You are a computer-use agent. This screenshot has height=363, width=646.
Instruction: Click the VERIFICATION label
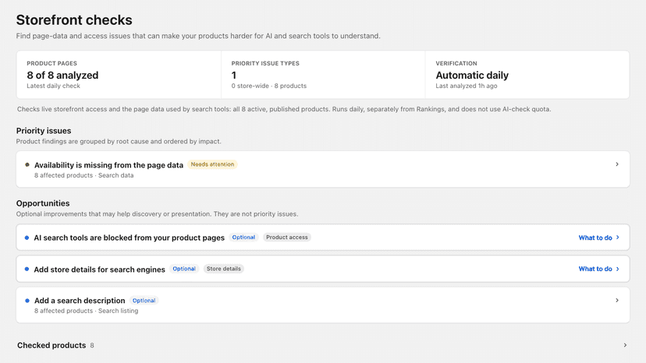[456, 63]
